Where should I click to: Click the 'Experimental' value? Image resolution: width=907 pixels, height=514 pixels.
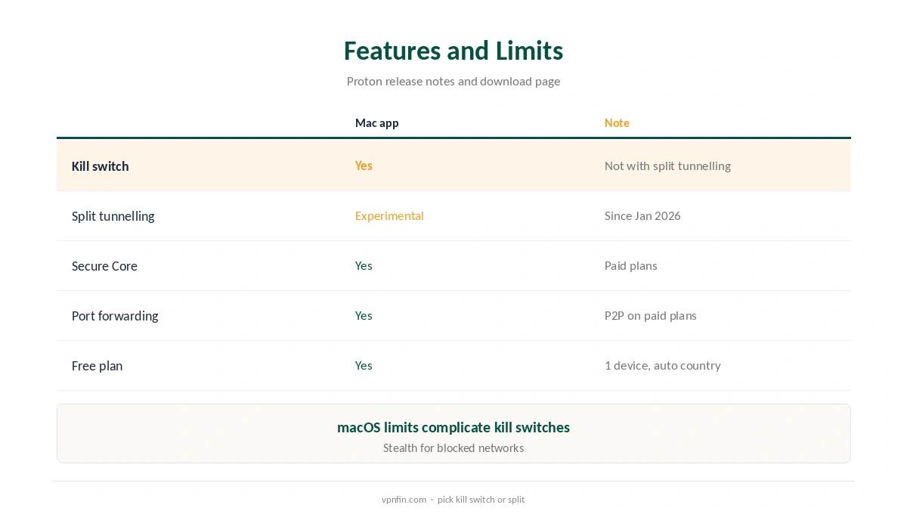[389, 215]
